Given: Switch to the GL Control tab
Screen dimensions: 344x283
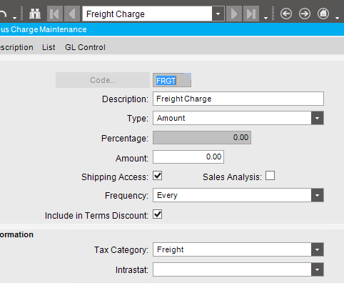Looking at the screenshot, I should pyautogui.click(x=85, y=47).
